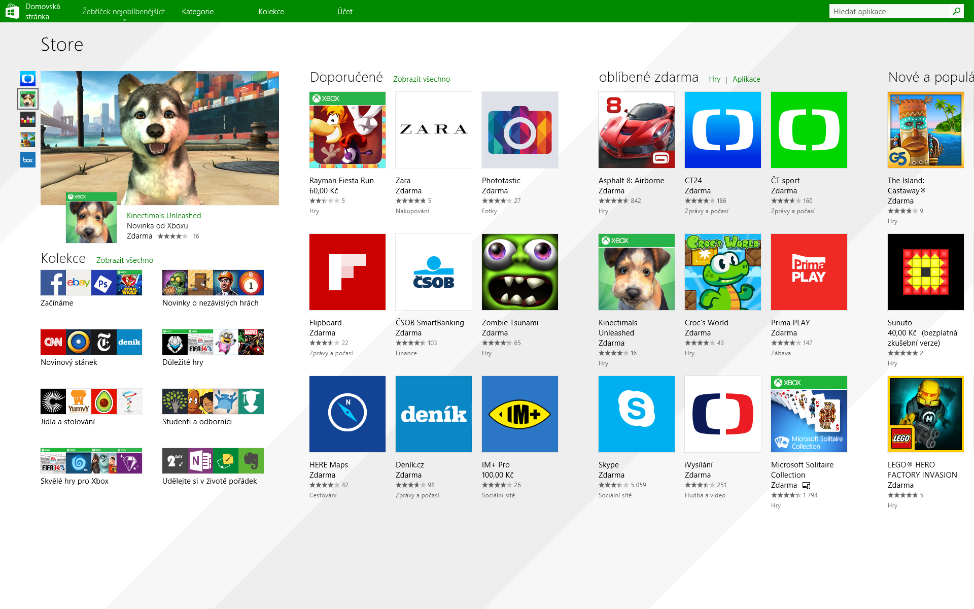Click the '100,00 Kč' price under IM+ Pro
The image size is (974, 609).
498,475
